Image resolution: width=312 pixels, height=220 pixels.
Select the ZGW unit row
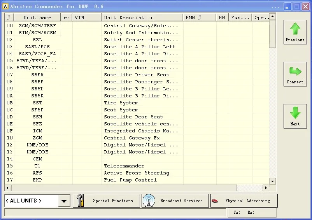137,138
